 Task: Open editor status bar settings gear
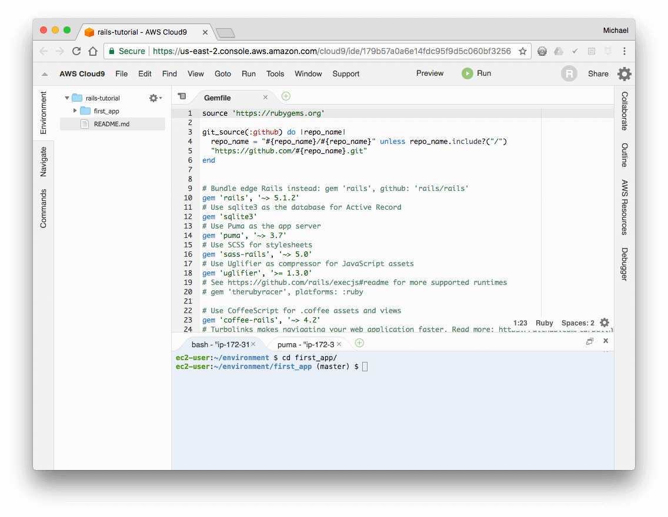pyautogui.click(x=604, y=323)
